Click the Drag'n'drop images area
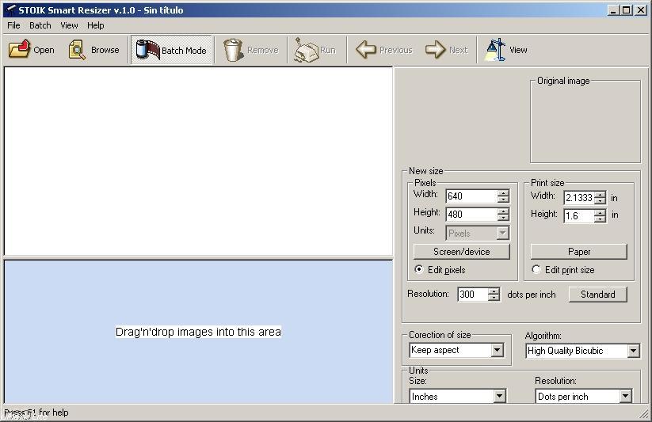Image resolution: width=652 pixels, height=422 pixels. (x=198, y=332)
